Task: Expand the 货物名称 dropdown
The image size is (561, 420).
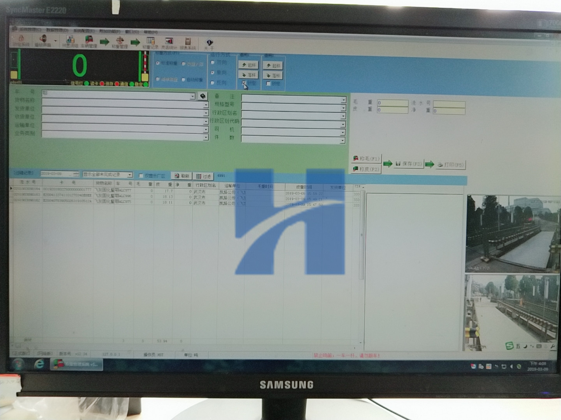Action: coord(206,105)
